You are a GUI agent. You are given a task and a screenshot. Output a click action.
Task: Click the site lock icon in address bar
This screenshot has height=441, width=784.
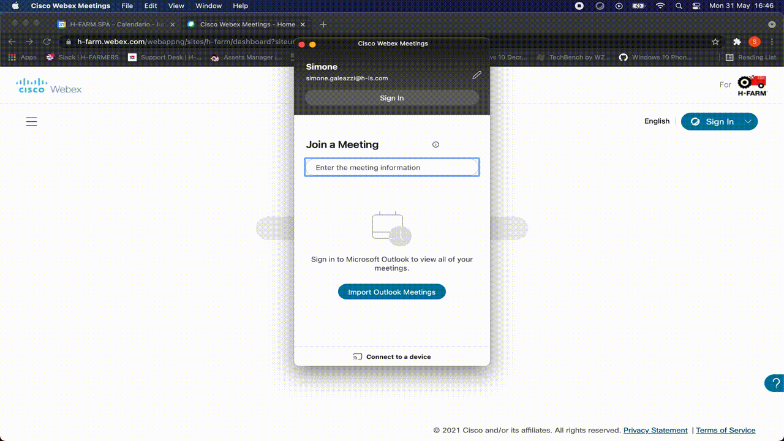click(69, 42)
